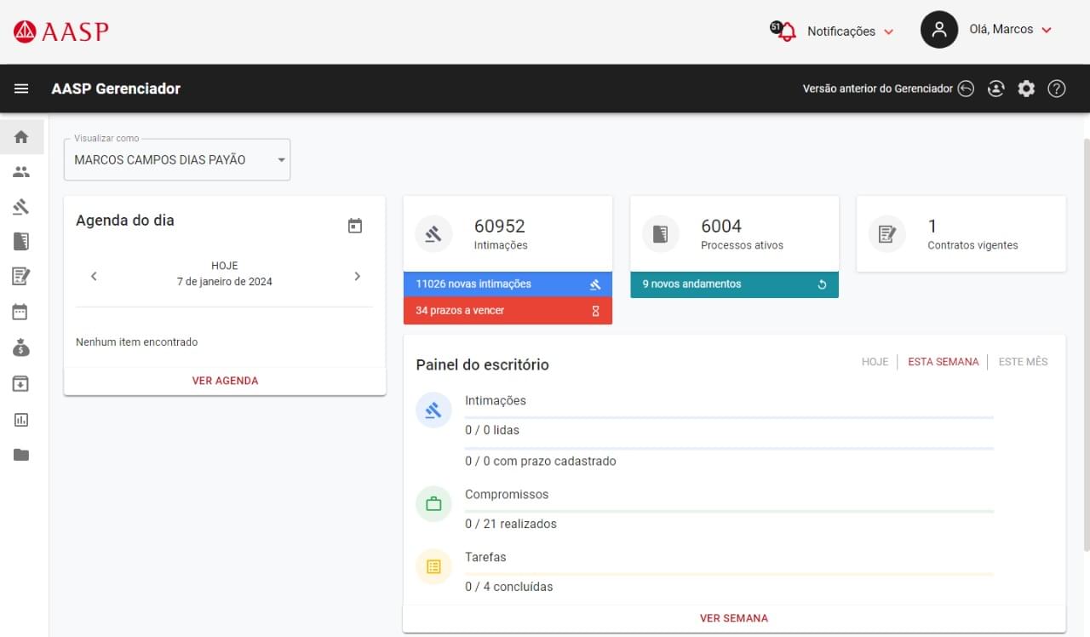Click the AASP Gerenciador title
This screenshot has width=1090, height=637.
[x=116, y=89]
